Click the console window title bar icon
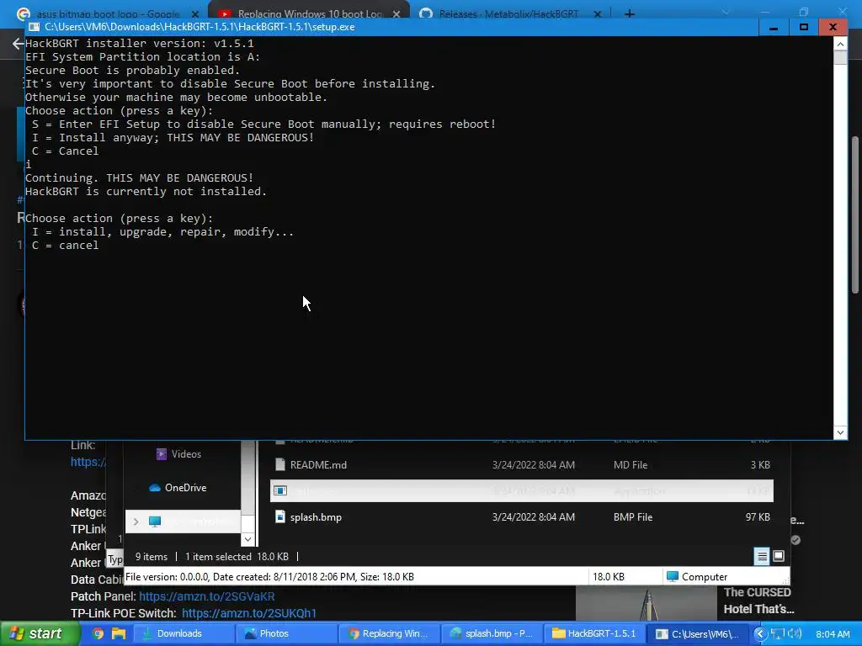 [x=34, y=27]
